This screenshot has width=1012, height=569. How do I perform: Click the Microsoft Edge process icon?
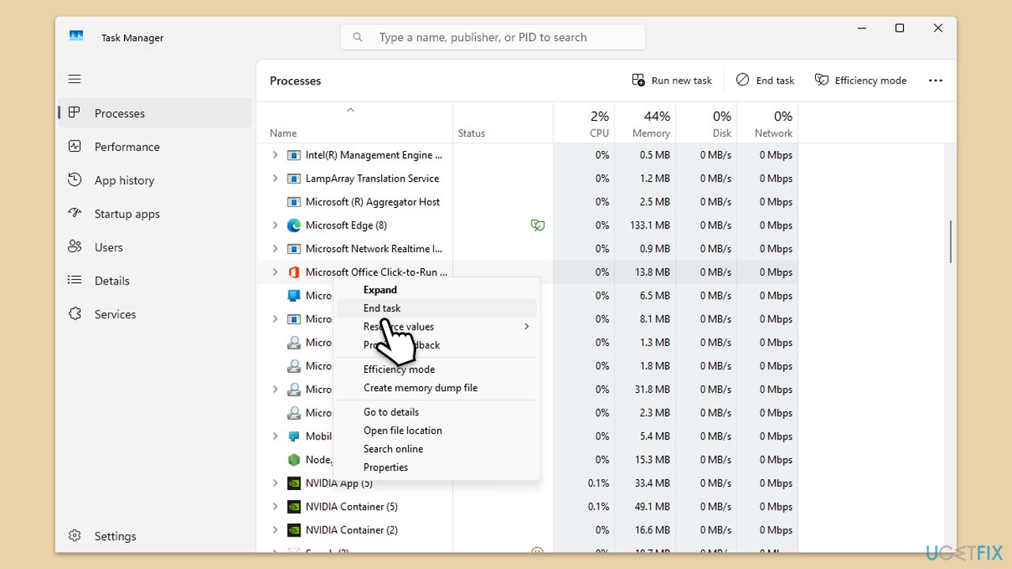(293, 225)
